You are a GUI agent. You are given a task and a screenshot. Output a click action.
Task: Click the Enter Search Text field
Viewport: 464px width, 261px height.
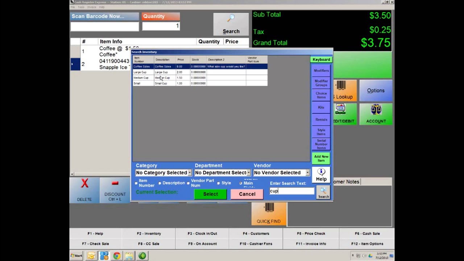[x=292, y=191]
